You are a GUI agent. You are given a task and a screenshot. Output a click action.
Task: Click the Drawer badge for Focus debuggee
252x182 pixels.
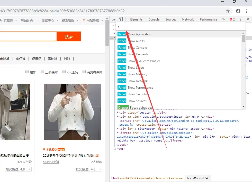pos(123,107)
